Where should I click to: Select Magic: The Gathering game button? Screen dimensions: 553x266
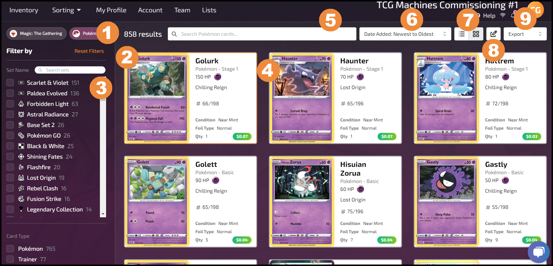tap(37, 33)
